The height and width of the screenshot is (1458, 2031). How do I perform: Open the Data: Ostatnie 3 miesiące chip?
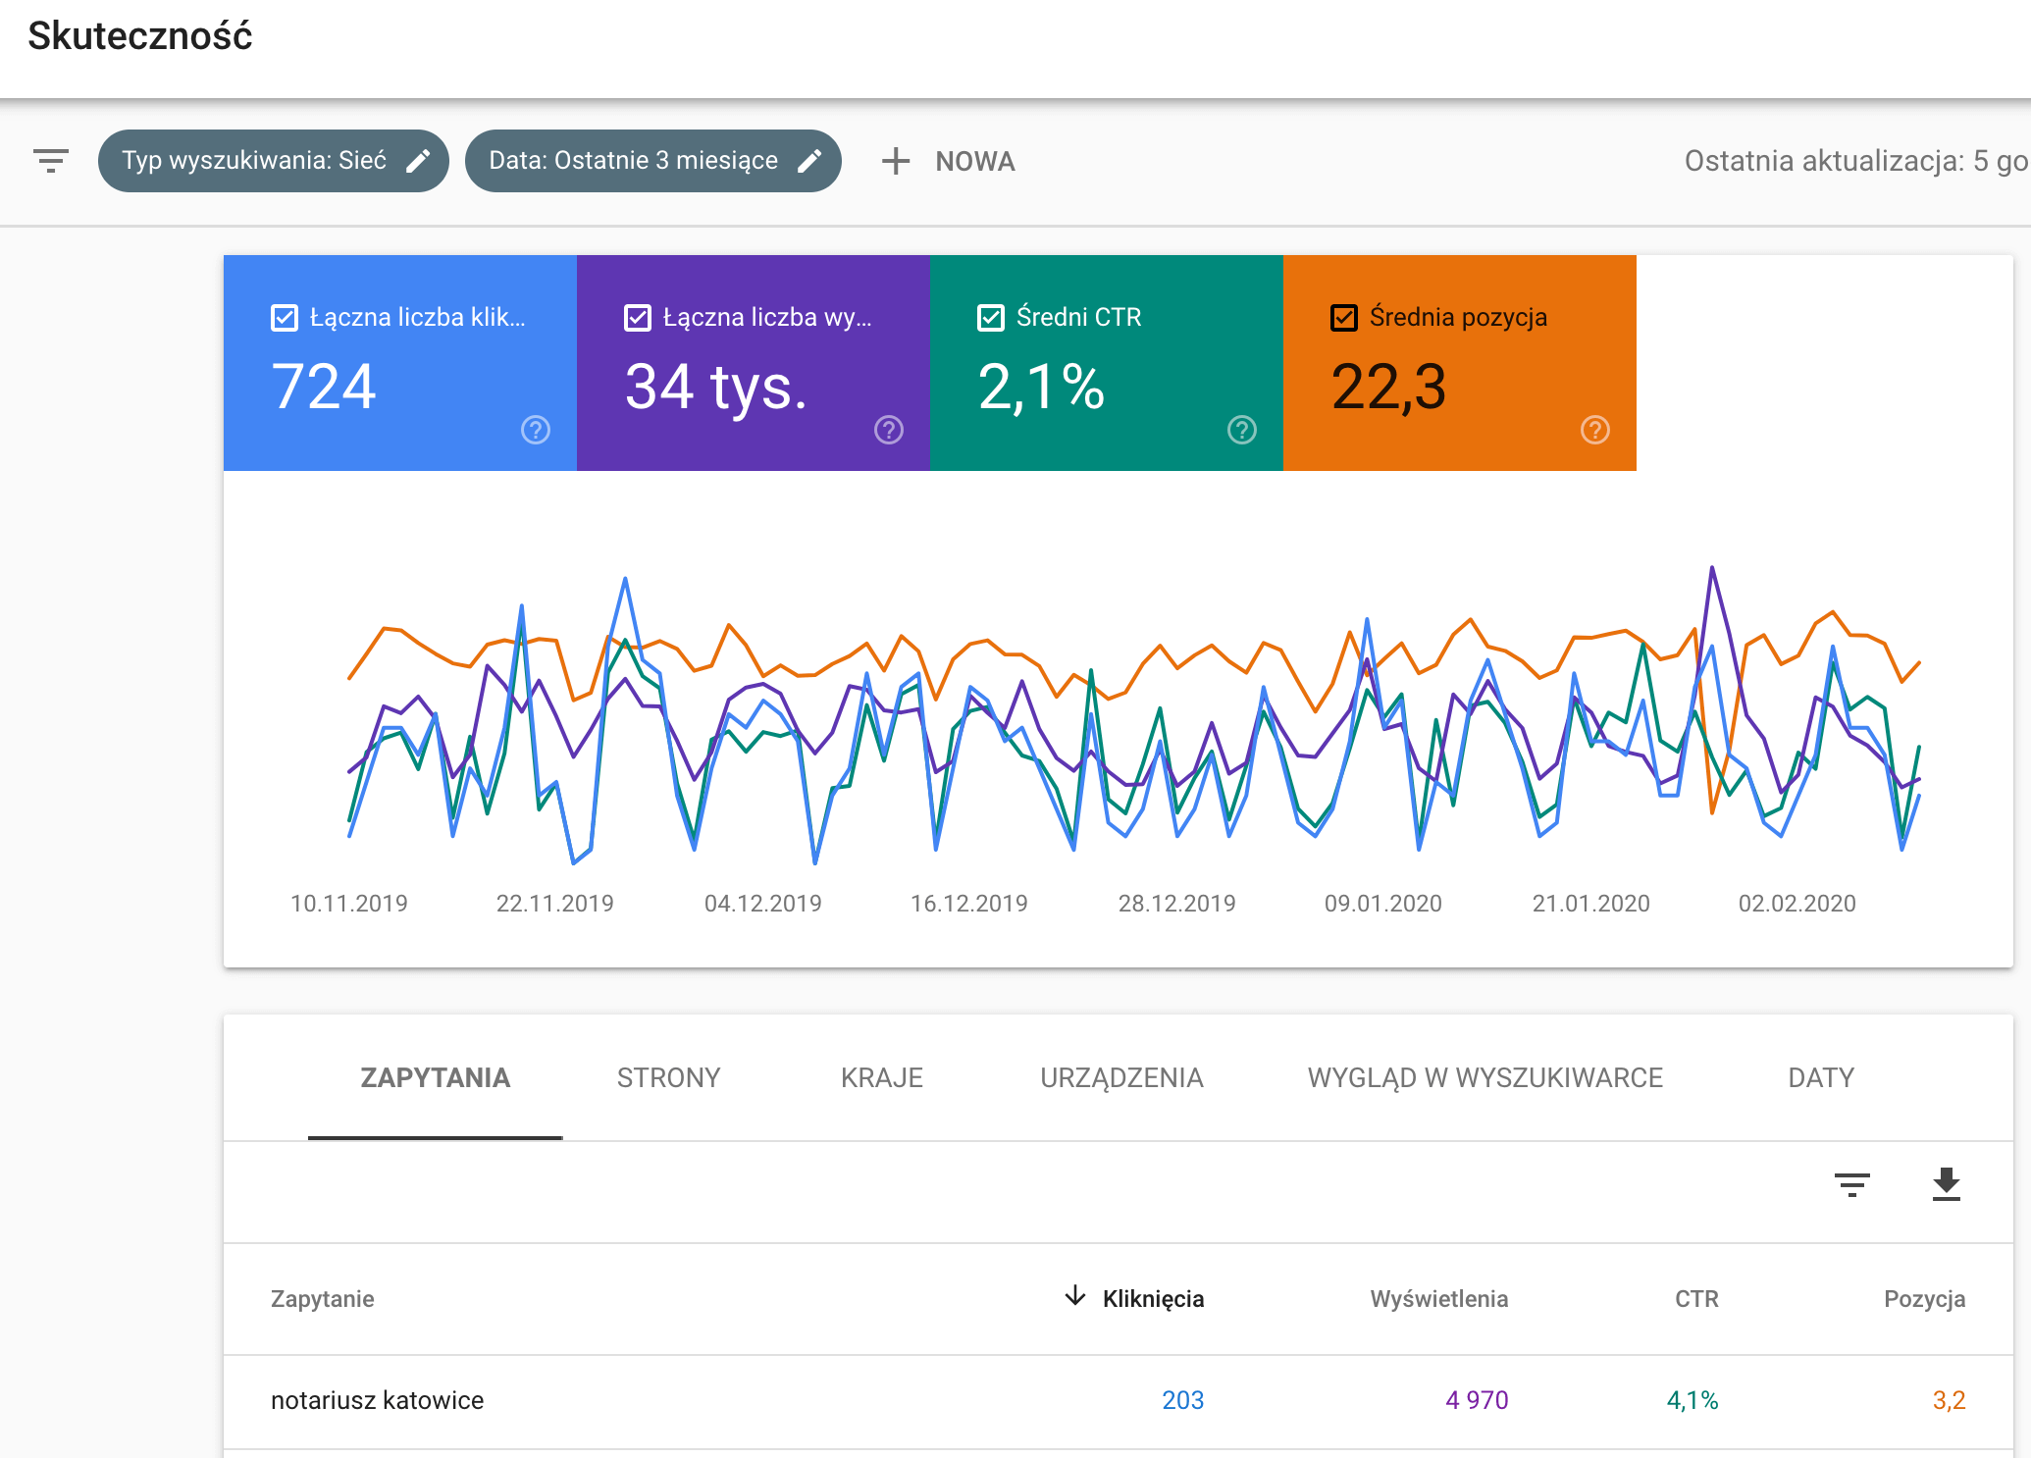[x=653, y=161]
